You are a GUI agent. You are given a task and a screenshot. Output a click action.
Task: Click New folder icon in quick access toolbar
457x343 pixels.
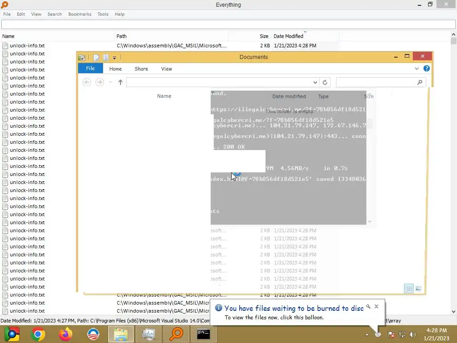pyautogui.click(x=106, y=58)
